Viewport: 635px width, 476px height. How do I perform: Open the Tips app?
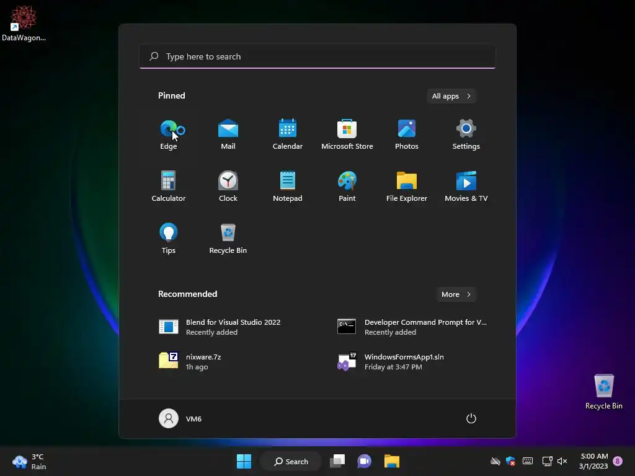pos(169,239)
